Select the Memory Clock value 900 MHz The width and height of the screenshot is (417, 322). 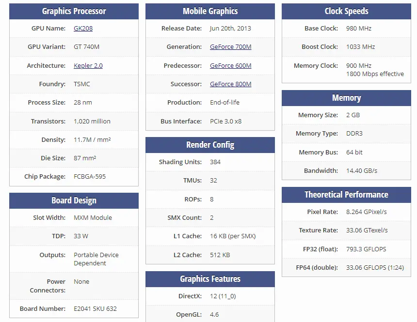pos(359,66)
